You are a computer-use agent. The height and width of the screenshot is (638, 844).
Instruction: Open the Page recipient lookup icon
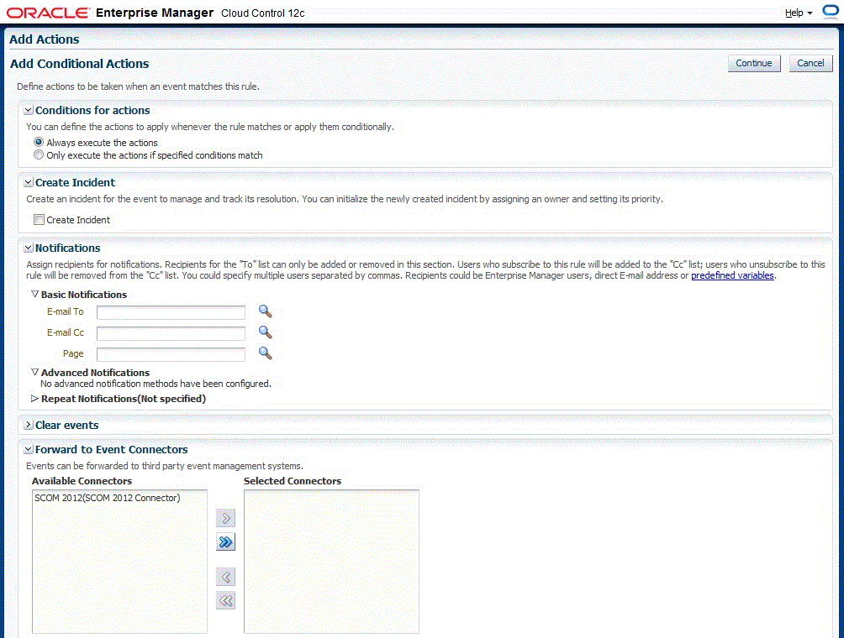[x=266, y=353]
